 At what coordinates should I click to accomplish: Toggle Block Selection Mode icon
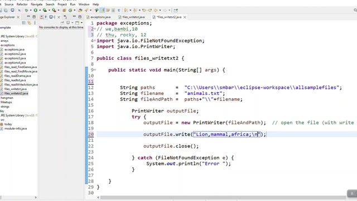[113, 10]
